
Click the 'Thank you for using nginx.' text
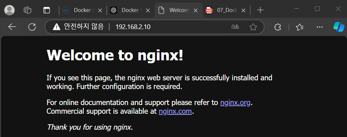(x=90, y=127)
